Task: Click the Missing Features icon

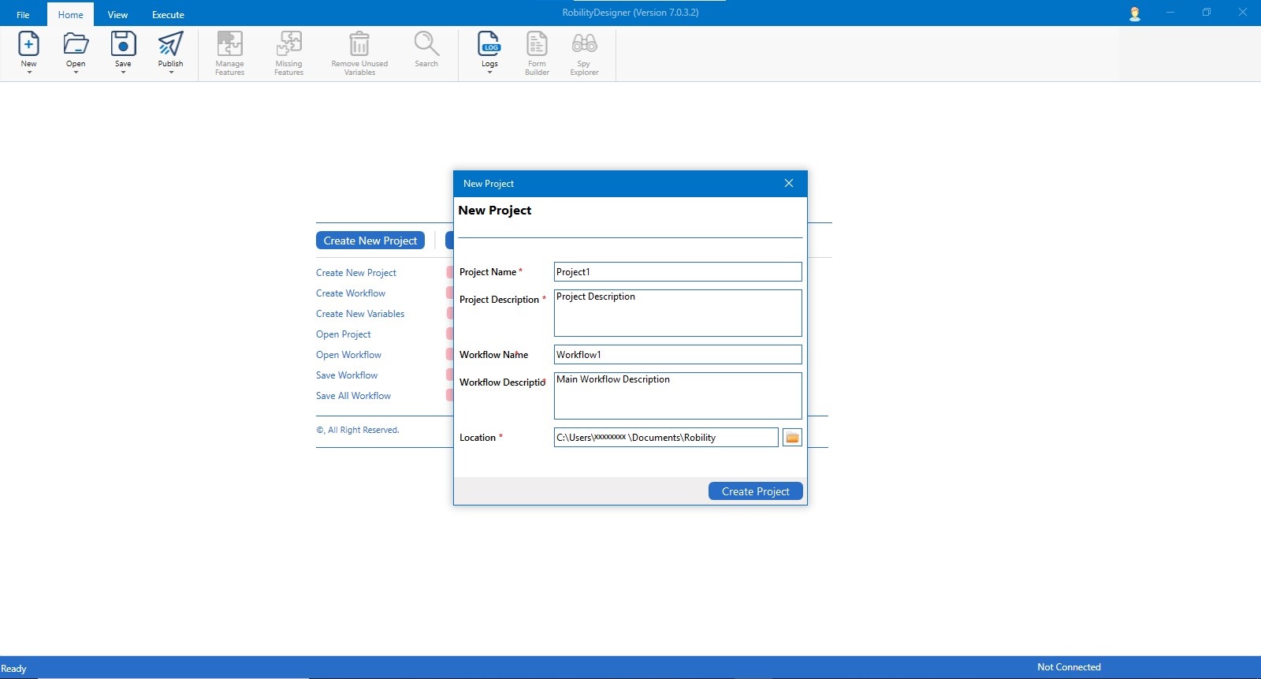Action: [x=288, y=44]
